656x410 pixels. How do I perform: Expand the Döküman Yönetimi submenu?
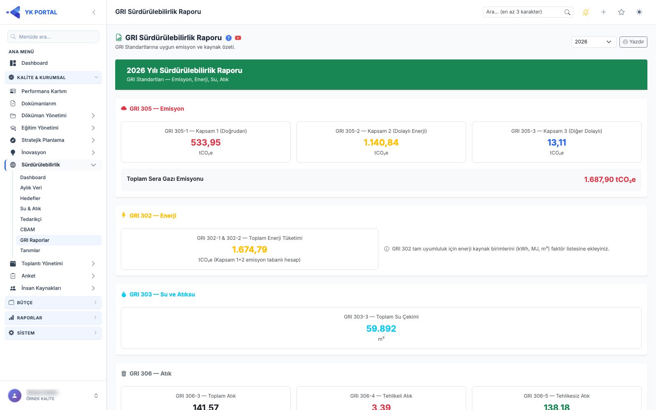tap(93, 116)
